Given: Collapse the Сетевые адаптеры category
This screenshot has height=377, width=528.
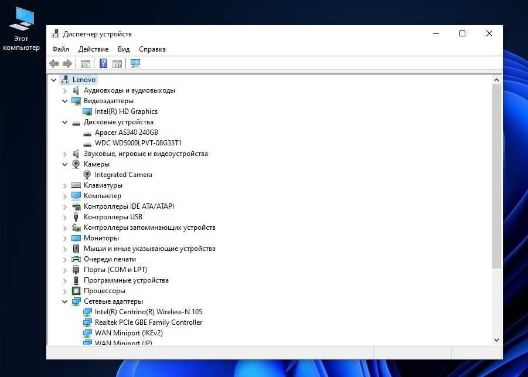Looking at the screenshot, I should coord(64,301).
